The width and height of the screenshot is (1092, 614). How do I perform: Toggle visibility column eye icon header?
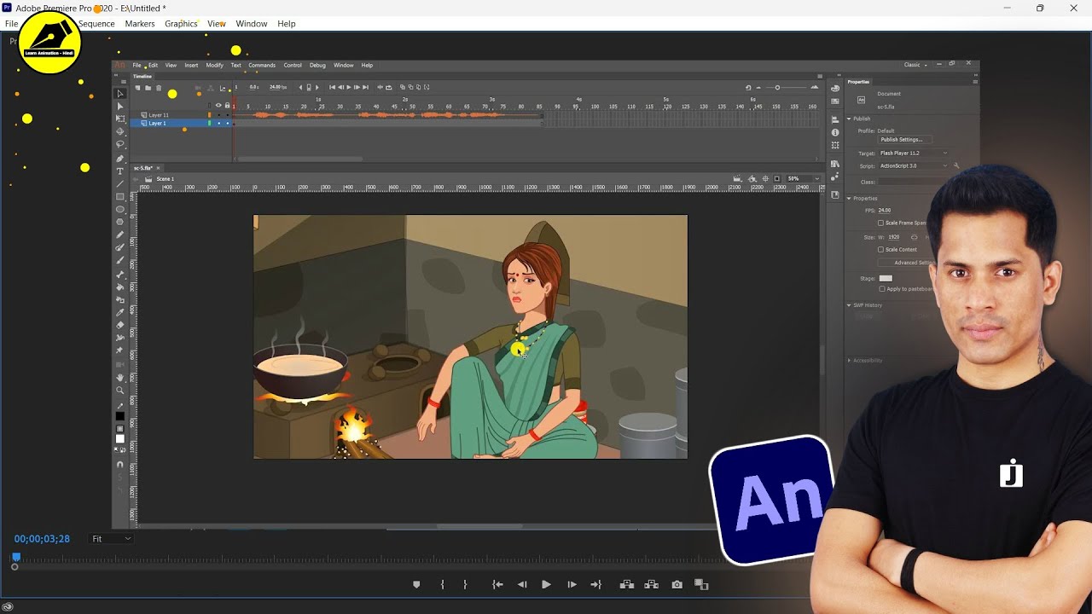[x=218, y=105]
